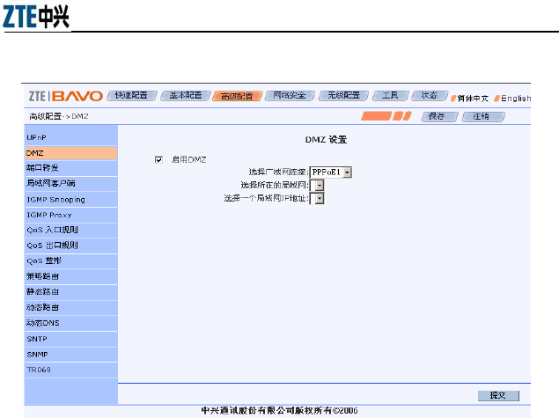
Task: Open SNTP settings
Action: (x=71, y=340)
